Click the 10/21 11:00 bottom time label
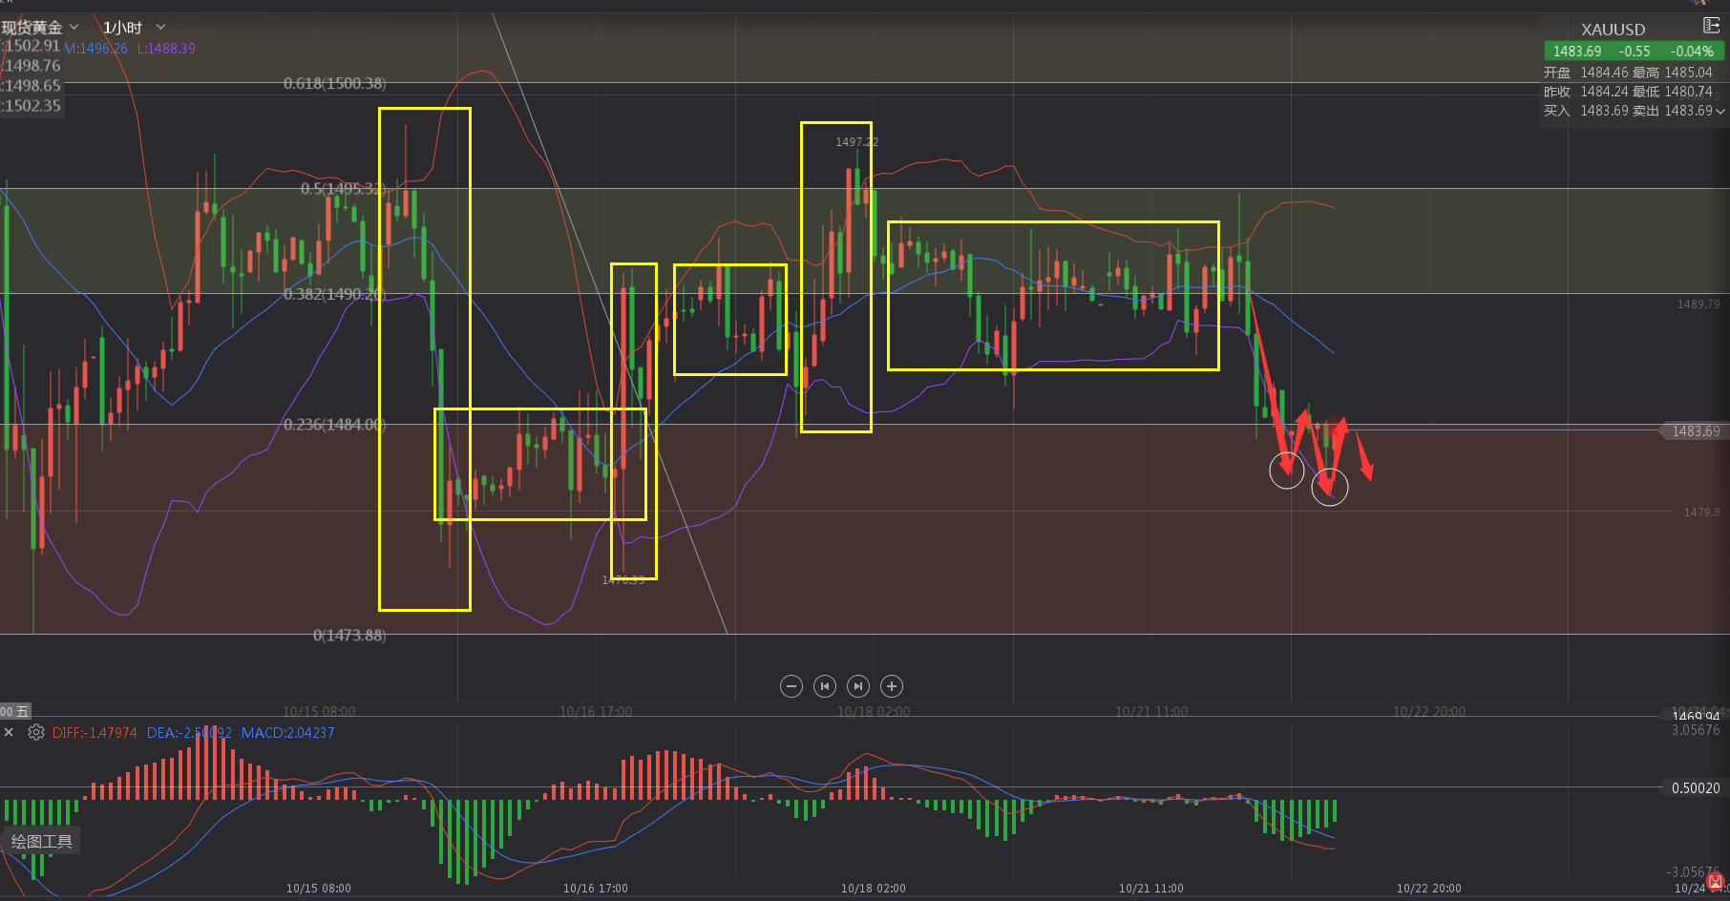Viewport: 1730px width, 901px height. pyautogui.click(x=1151, y=889)
